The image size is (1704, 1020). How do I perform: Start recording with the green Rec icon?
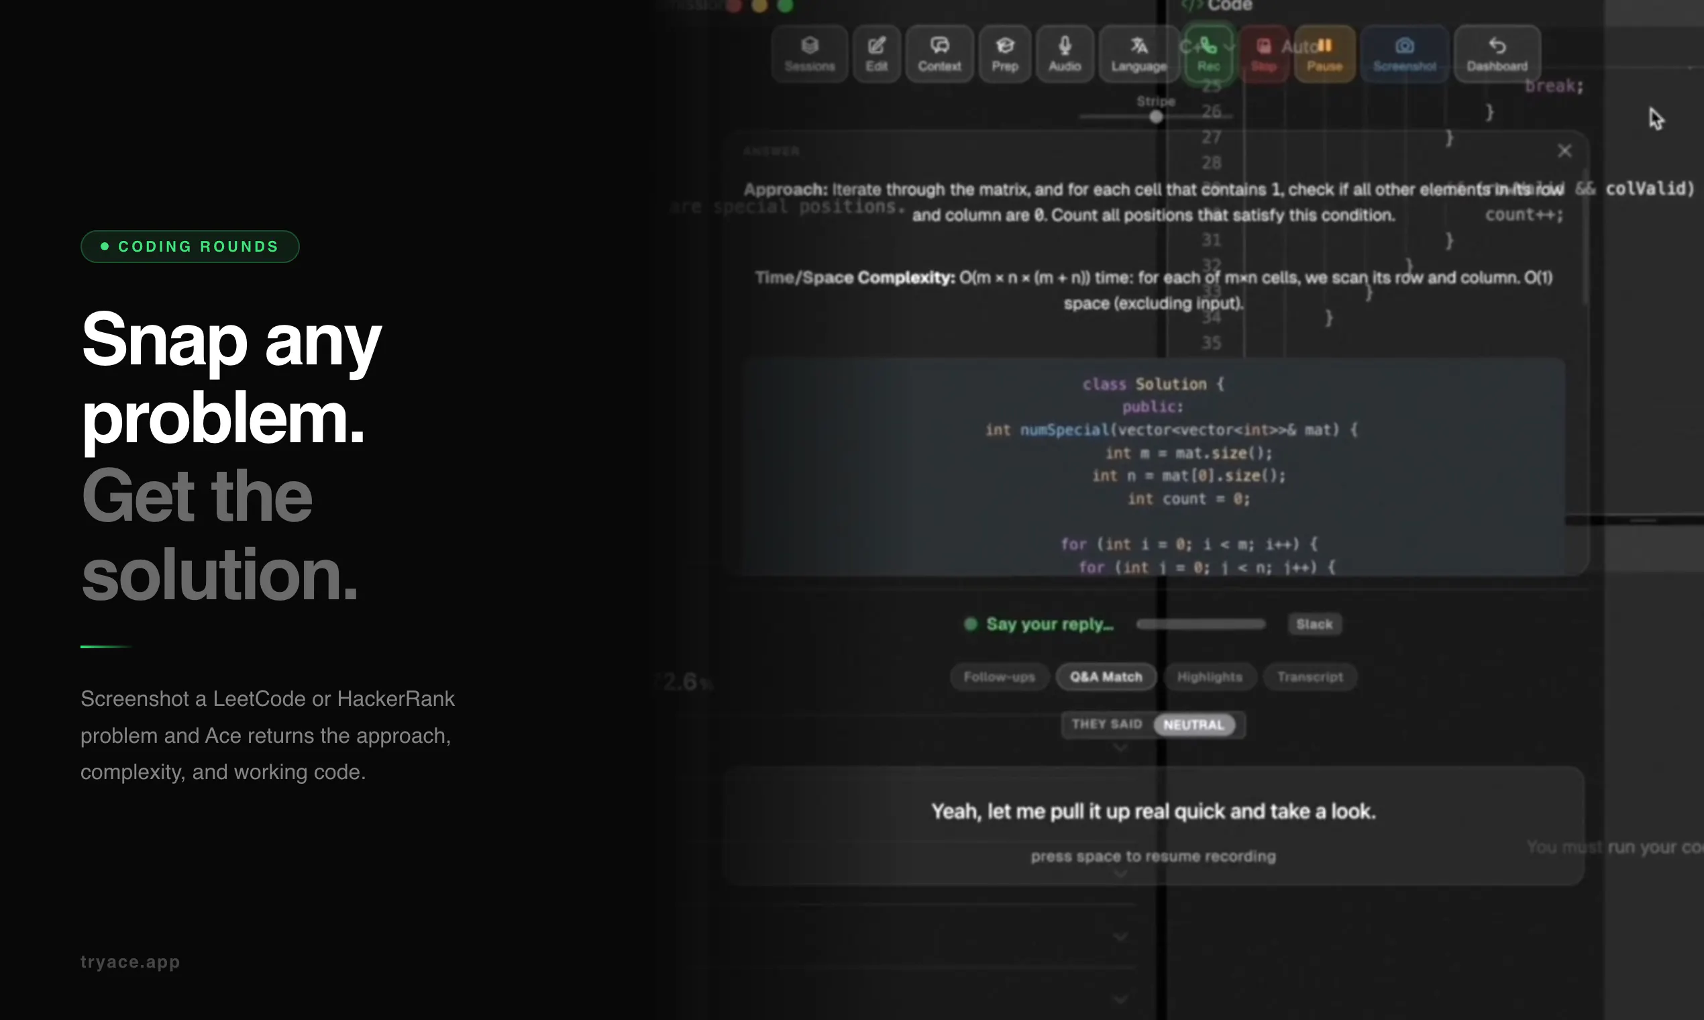(x=1208, y=54)
